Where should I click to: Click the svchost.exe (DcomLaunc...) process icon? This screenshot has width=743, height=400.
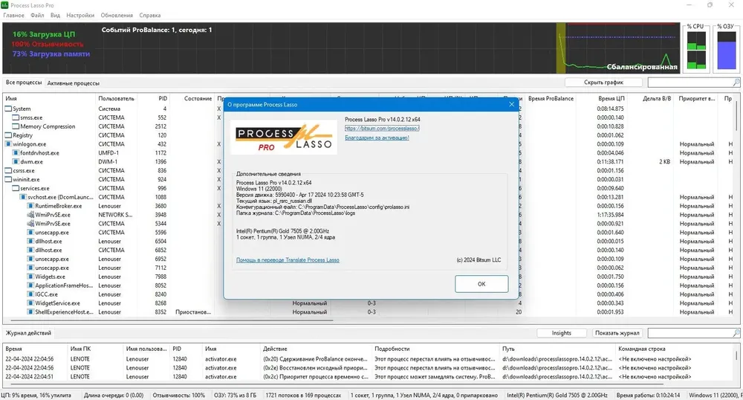(x=23, y=197)
